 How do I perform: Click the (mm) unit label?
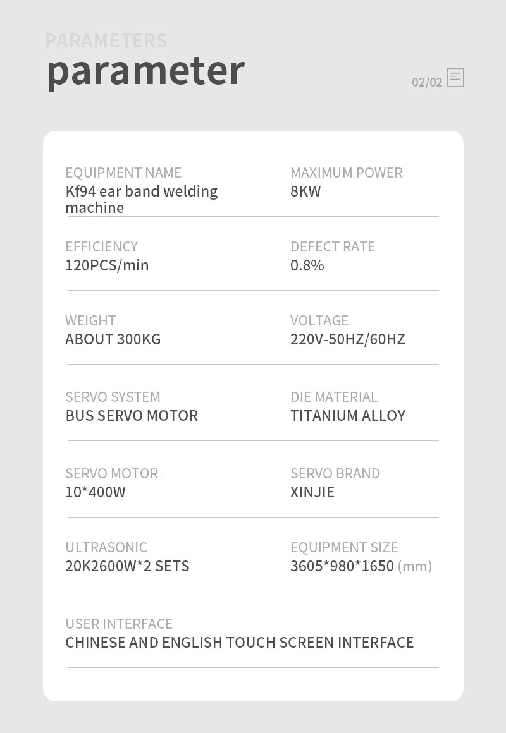tap(415, 567)
